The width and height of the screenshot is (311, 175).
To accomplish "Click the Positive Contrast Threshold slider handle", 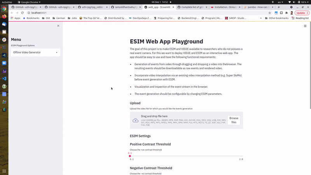I will 130,156.
